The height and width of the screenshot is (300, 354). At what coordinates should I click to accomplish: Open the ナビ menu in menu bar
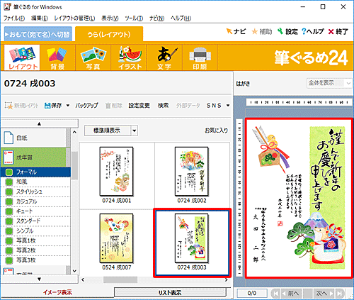coord(156,18)
